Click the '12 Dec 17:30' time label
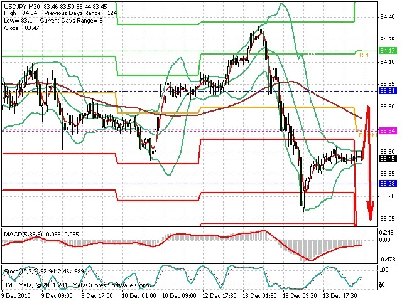 [219, 295]
